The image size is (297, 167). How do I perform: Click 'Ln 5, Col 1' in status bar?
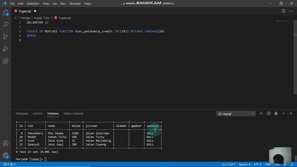coord(228,164)
